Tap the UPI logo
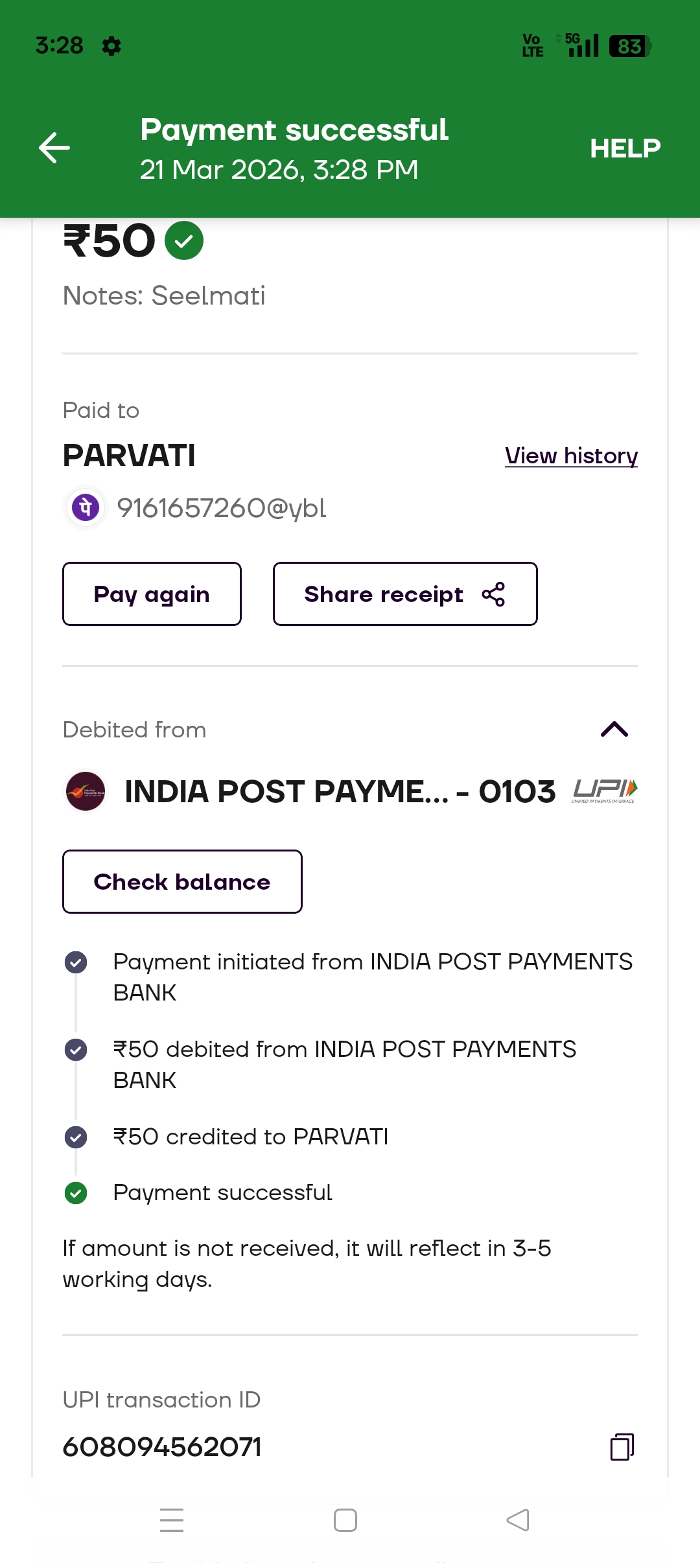This screenshot has width=700, height=1563. pyautogui.click(x=605, y=791)
